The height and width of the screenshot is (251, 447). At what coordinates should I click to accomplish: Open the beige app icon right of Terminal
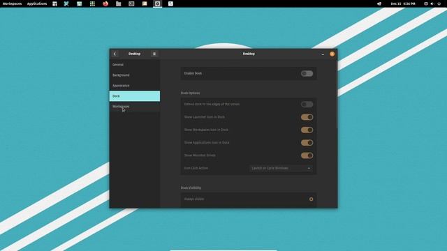[x=145, y=3]
